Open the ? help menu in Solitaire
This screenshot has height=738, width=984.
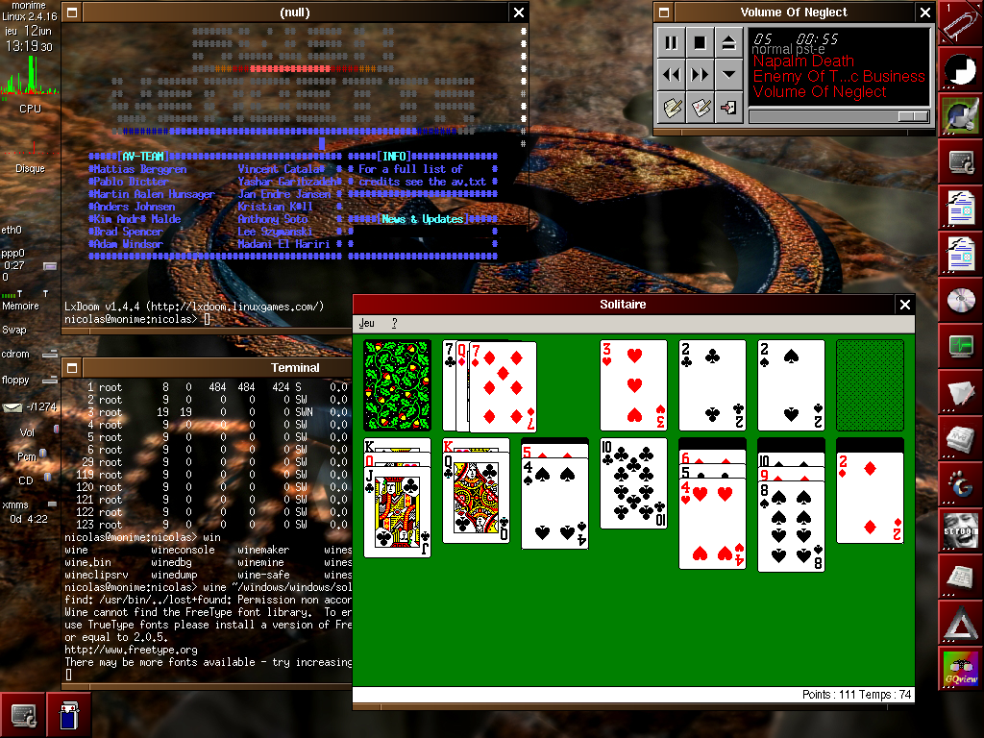coord(394,324)
